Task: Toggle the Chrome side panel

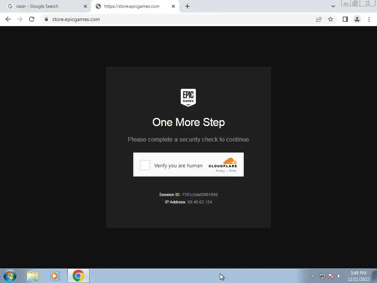Action: [345, 19]
